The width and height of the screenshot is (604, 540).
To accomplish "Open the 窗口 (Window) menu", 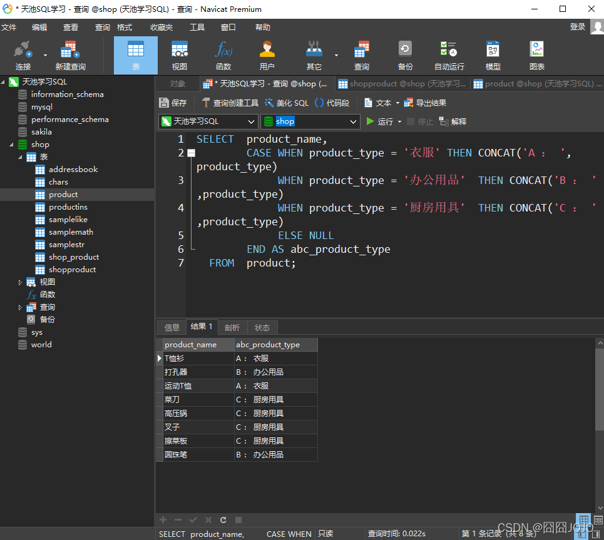I will (228, 28).
